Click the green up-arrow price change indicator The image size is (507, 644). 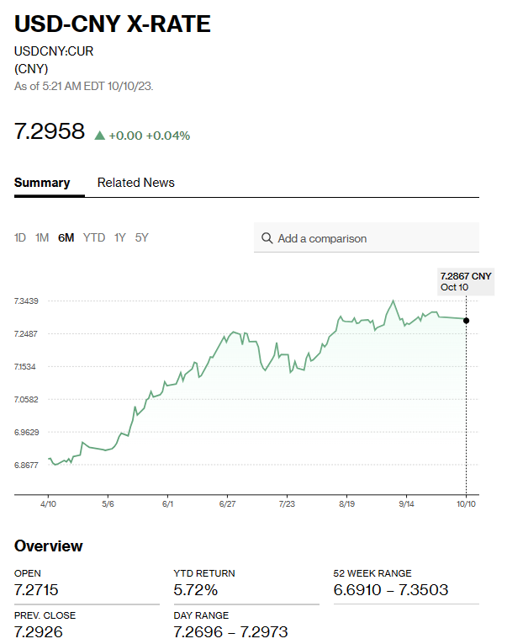click(100, 135)
